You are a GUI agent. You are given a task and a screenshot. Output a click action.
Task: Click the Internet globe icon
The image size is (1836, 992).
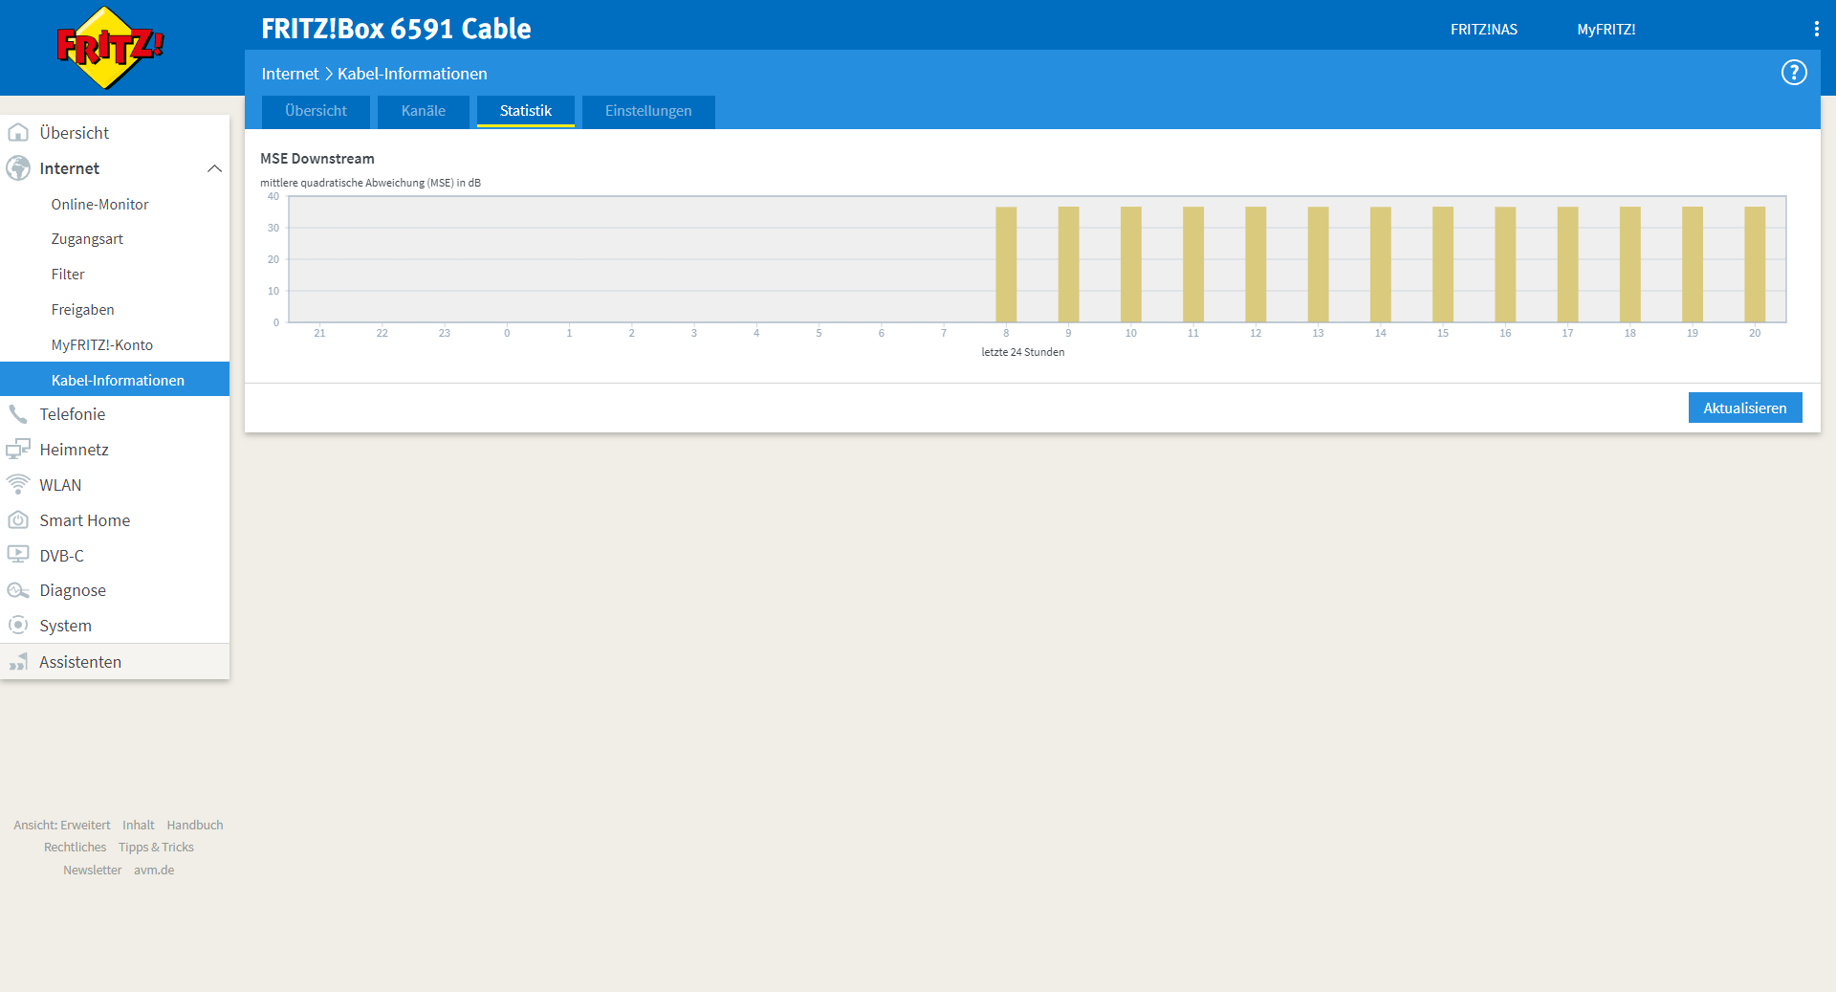18,168
